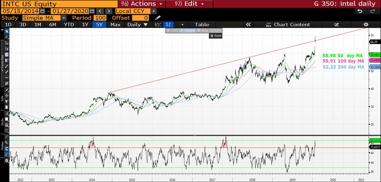
Task: Expand the left toolbar collapse triangle
Action: pyautogui.click(x=2, y=31)
